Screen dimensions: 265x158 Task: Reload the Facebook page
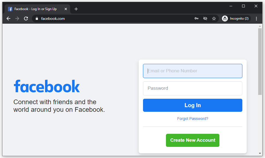coord(26,18)
